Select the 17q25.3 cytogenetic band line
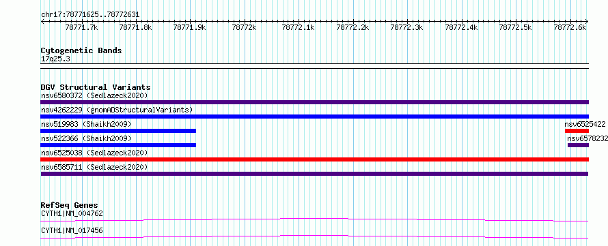The height and width of the screenshot is (246, 608). (x=314, y=66)
